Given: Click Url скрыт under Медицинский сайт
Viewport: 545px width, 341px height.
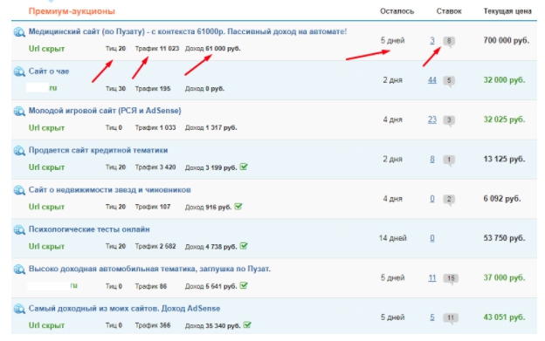Looking at the screenshot, I should point(46,49).
